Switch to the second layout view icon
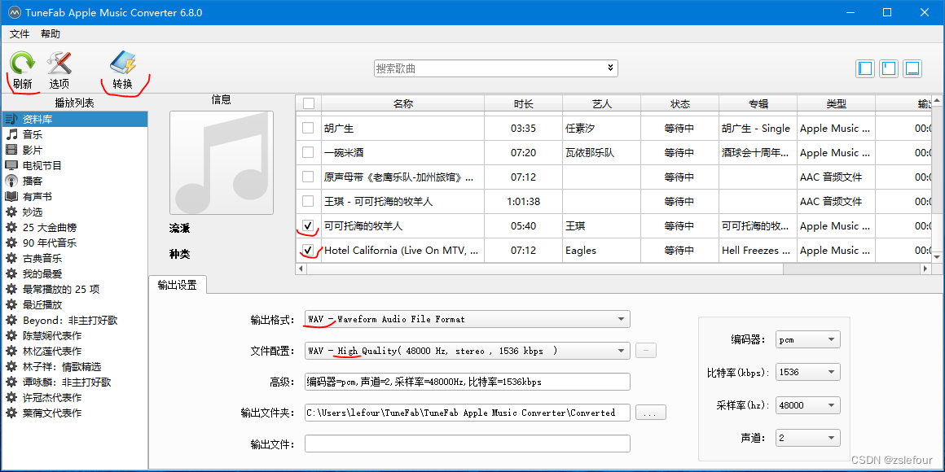 888,68
